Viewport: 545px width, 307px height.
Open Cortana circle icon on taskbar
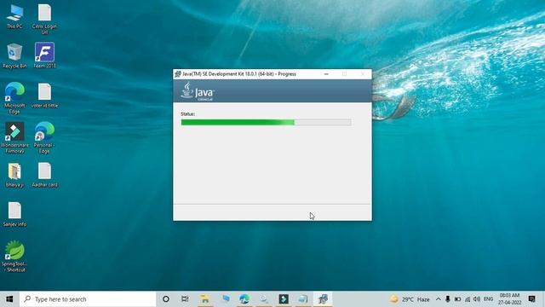click(x=166, y=299)
